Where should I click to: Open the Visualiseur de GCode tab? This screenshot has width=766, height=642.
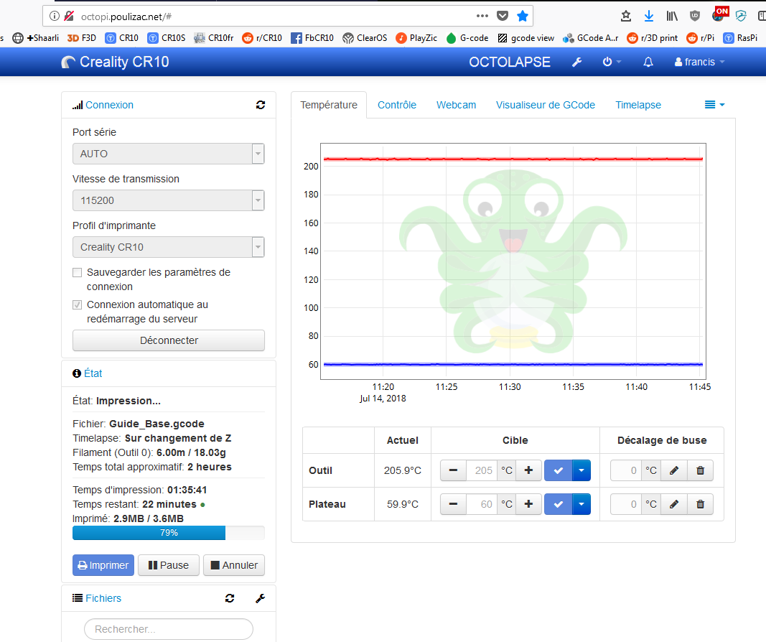click(x=545, y=105)
